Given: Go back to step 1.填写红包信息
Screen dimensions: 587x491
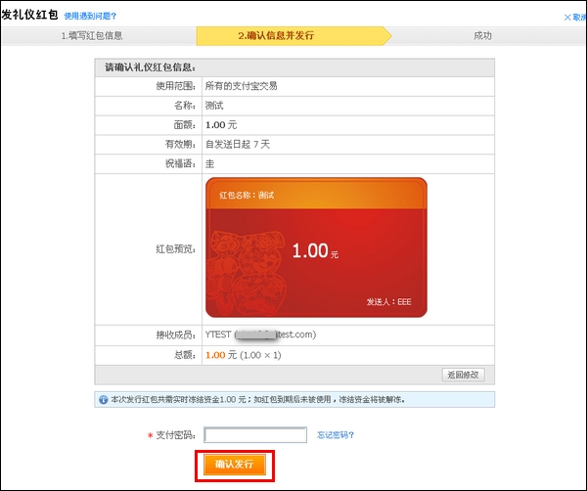Looking at the screenshot, I should [x=92, y=36].
